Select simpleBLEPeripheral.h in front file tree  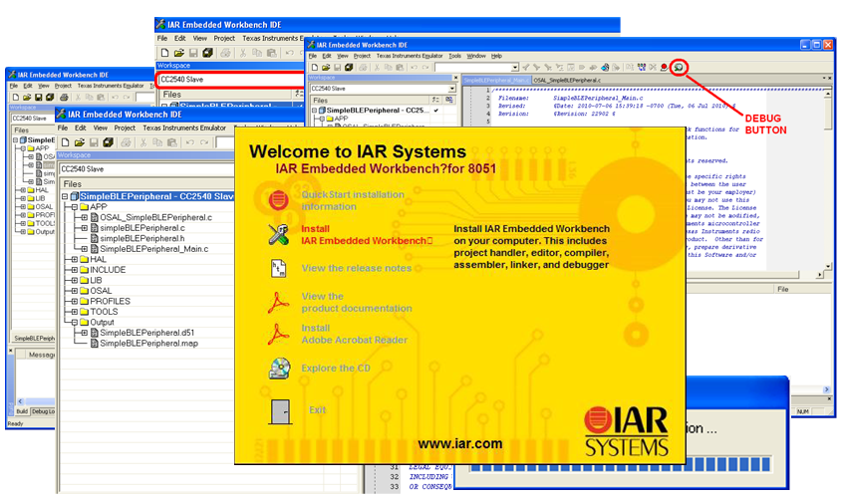(142, 238)
